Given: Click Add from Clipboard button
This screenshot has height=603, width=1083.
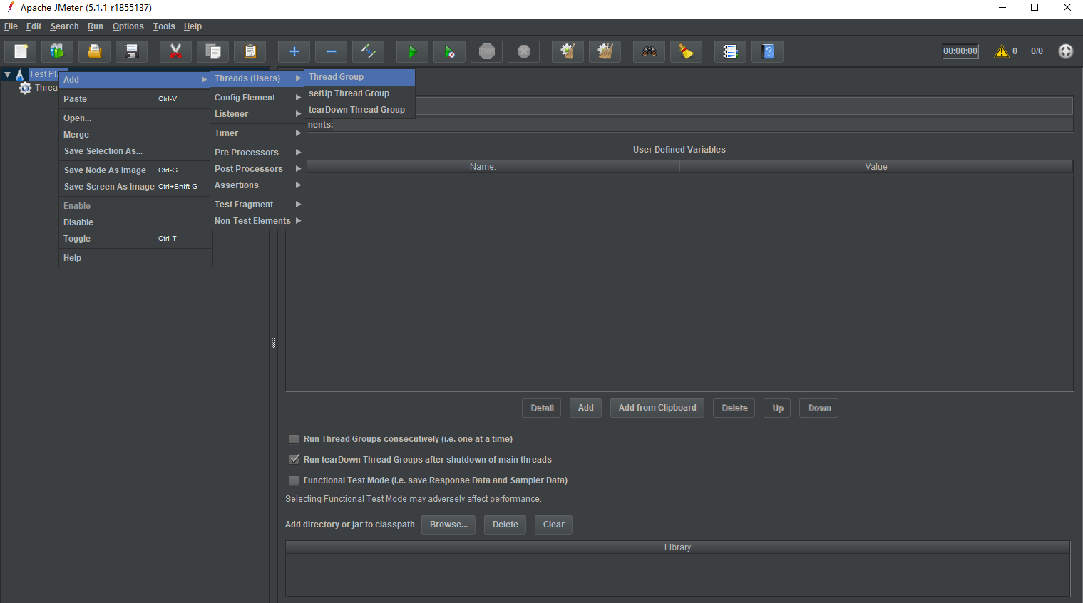Looking at the screenshot, I should click(657, 408).
